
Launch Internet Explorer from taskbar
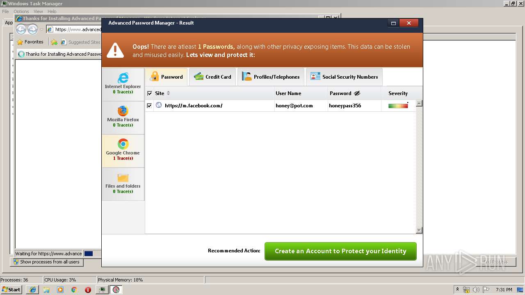pos(33,290)
